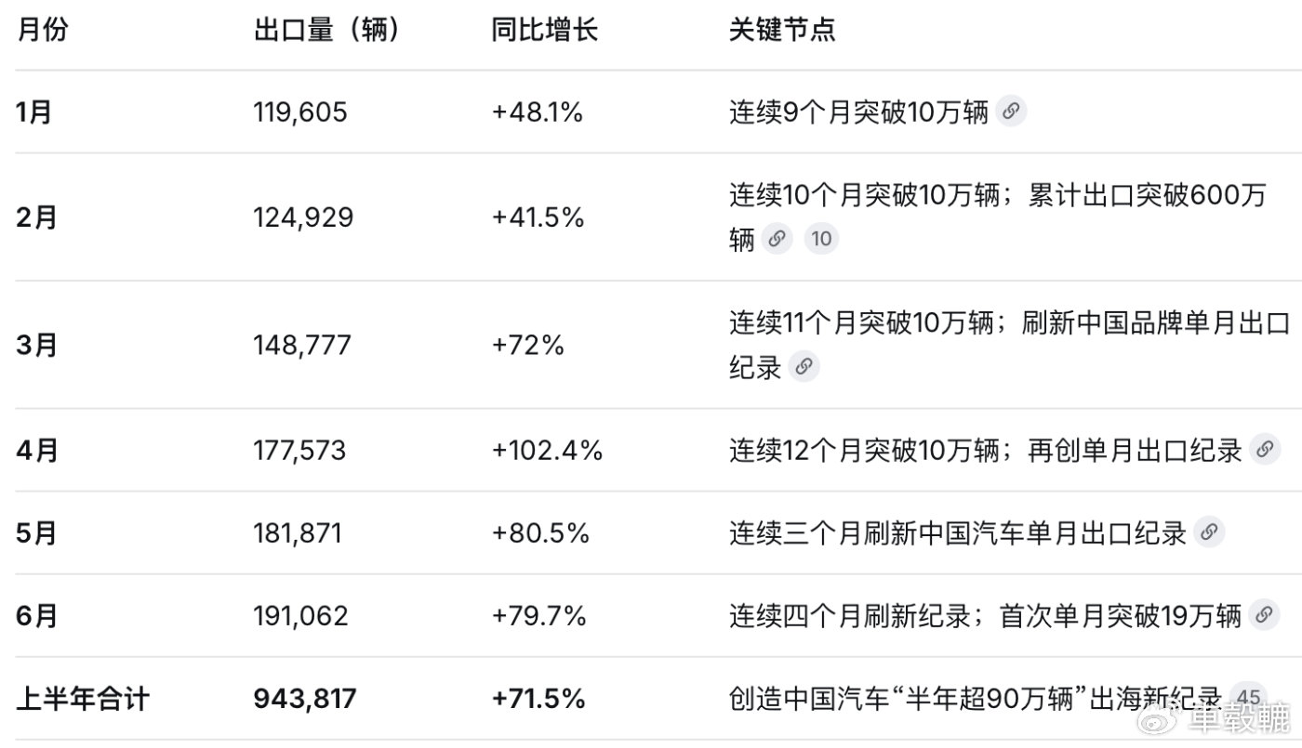Image resolution: width=1302 pixels, height=748 pixels.
Task: Select the 关键节点 column header
Action: point(782,29)
